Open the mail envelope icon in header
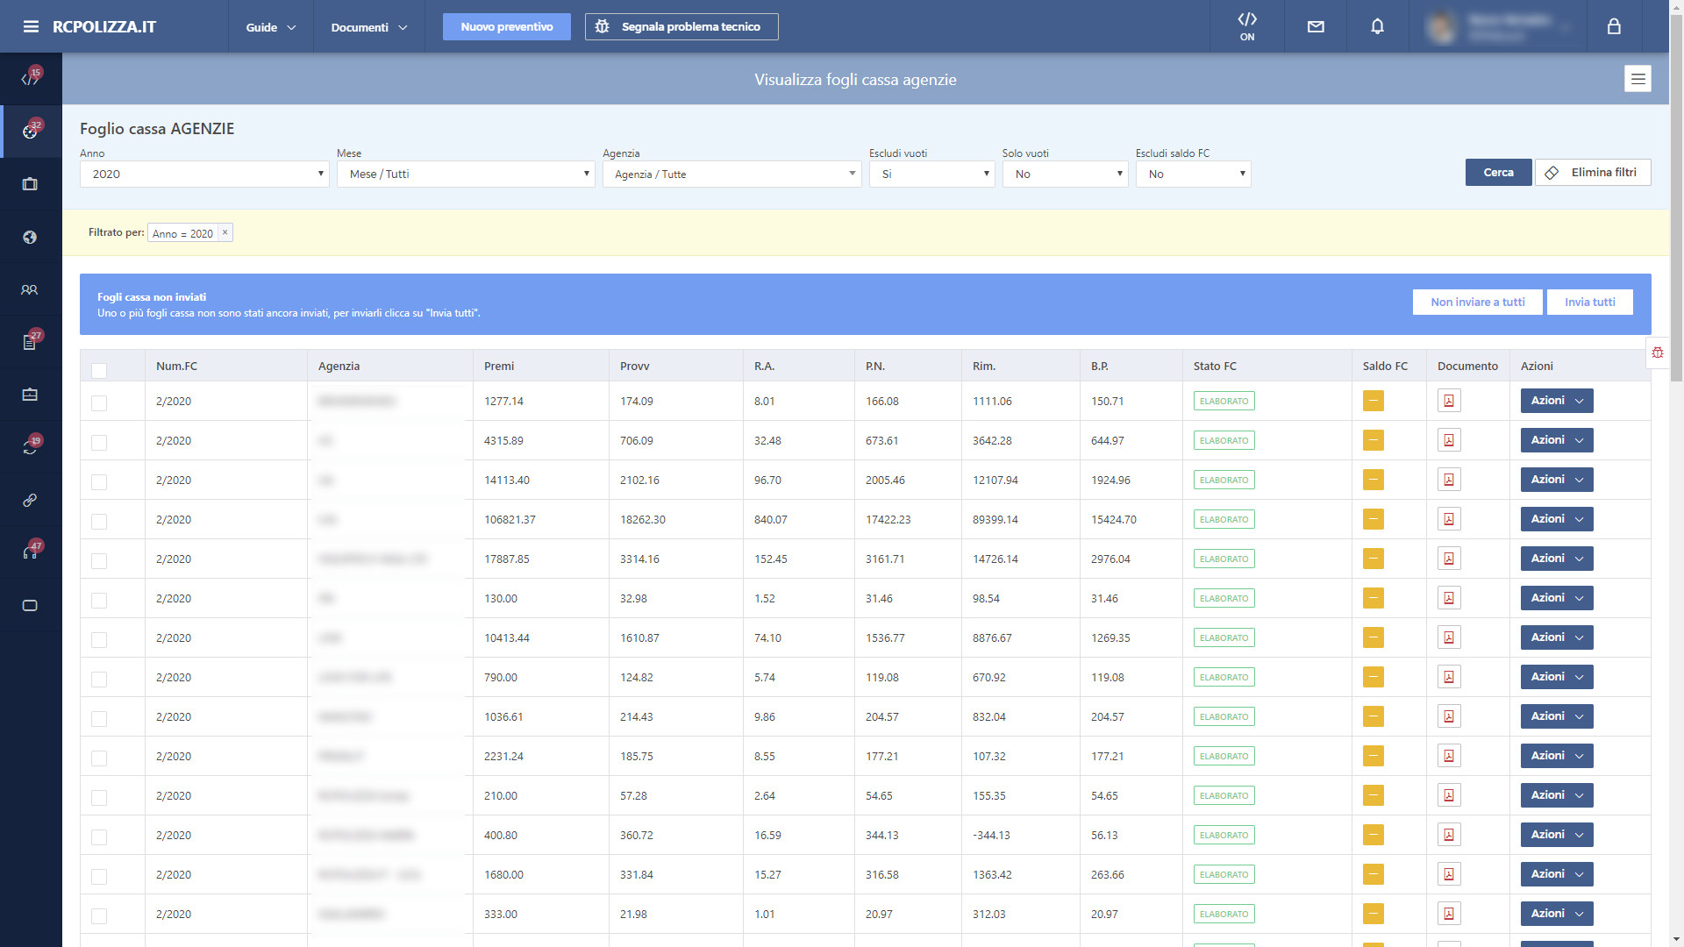This screenshot has width=1684, height=947. point(1315,27)
